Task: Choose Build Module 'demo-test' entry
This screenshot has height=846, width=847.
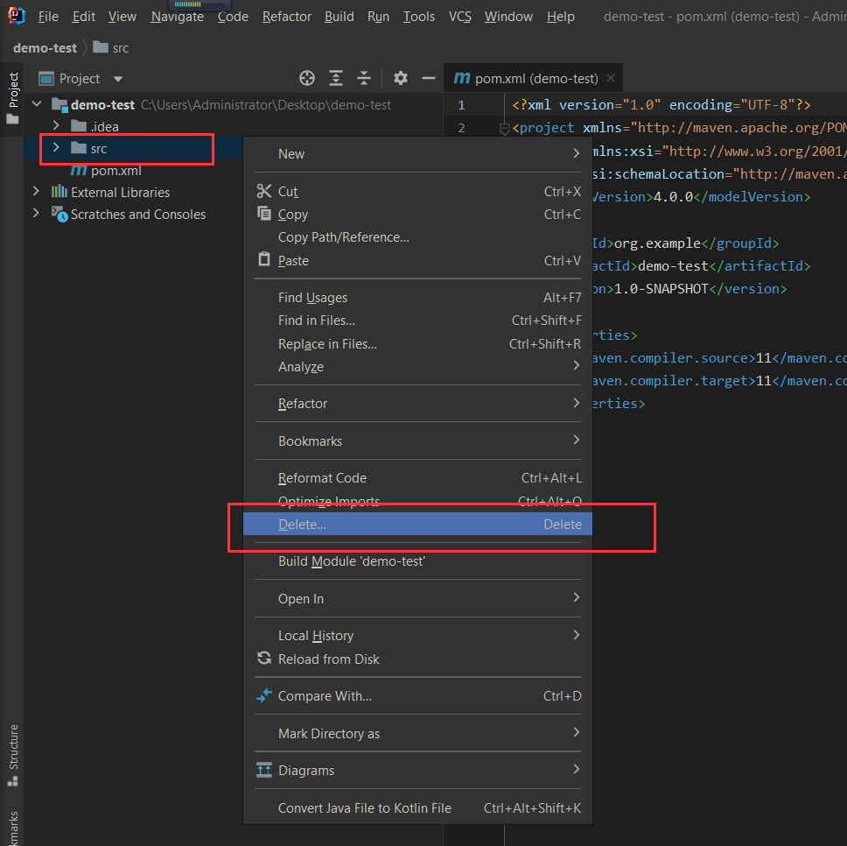Action: click(x=417, y=561)
